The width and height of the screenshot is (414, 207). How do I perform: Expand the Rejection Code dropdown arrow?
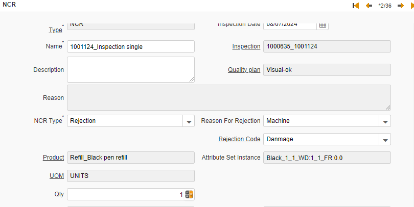pyautogui.click(x=385, y=139)
